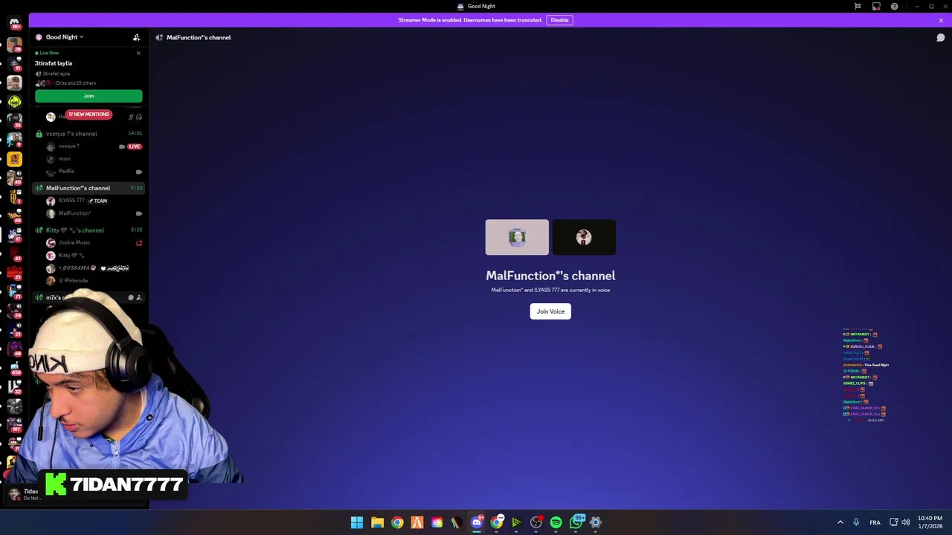The width and height of the screenshot is (952, 535).
Task: Open clock showing 10:40 PM
Action: (x=930, y=522)
